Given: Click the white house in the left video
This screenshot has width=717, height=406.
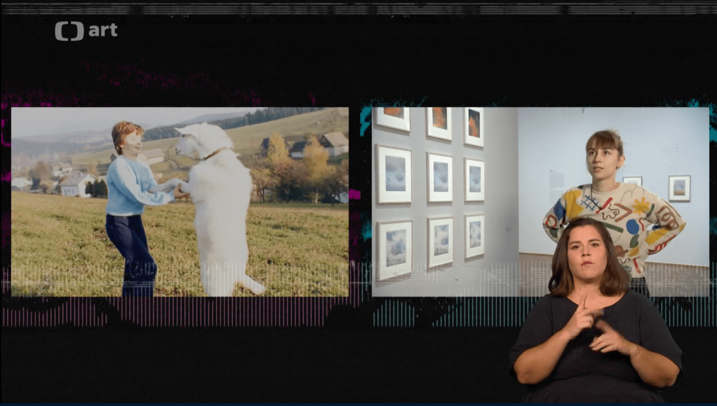Looking at the screenshot, I should point(77,184).
